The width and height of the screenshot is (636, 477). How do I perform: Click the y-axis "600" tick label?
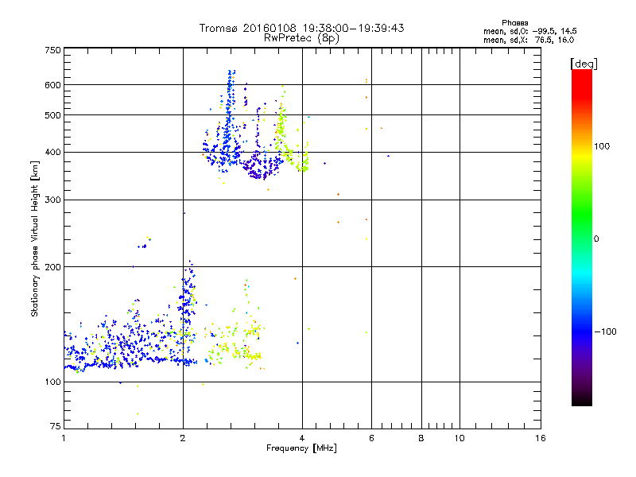[52, 85]
